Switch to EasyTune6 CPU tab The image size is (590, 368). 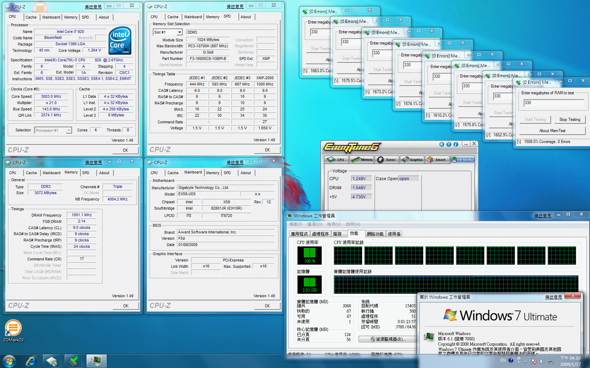336,159
